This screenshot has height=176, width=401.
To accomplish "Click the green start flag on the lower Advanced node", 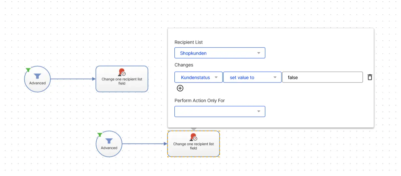I will click(x=100, y=135).
